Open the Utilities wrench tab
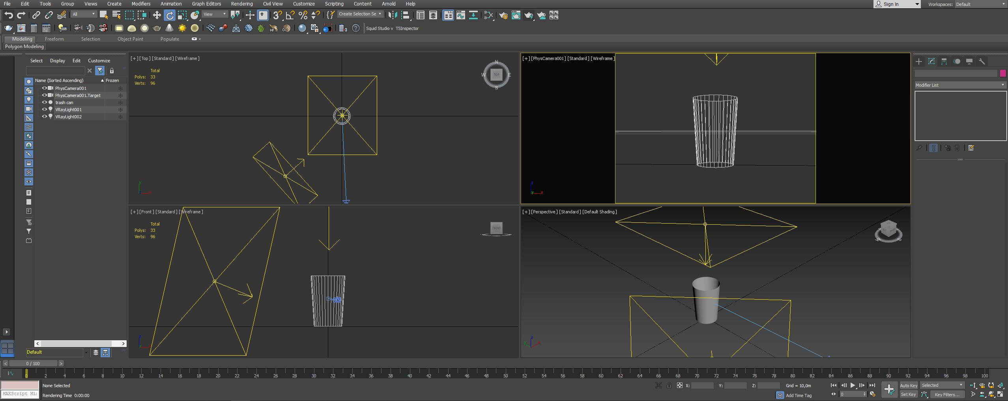The height and width of the screenshot is (401, 1008). (982, 62)
